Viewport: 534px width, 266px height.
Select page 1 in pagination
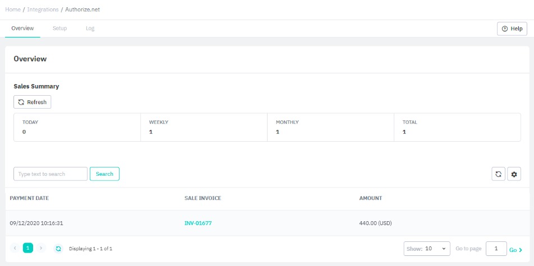(28, 248)
